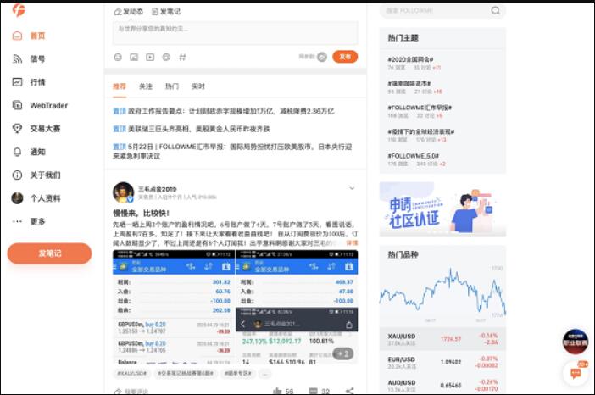Click the mention/comment icon in composer
This screenshot has width=595, height=395.
point(166,58)
